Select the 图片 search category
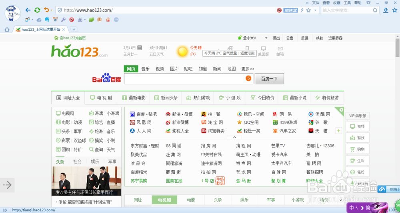Viewport: 400px width, 213px height. (174, 69)
